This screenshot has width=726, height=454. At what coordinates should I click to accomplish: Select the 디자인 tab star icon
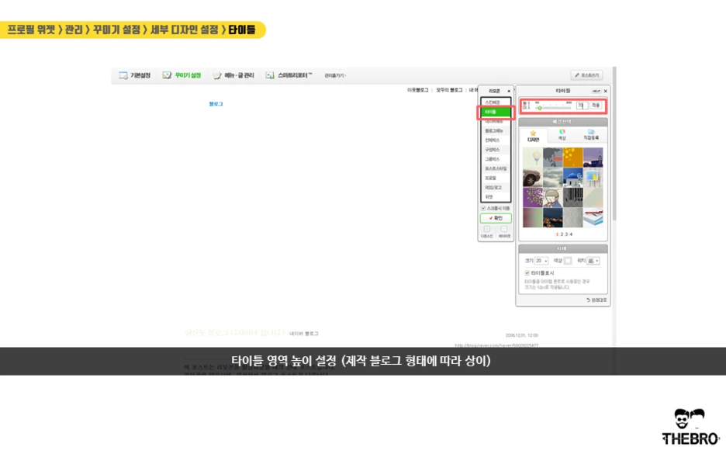[x=533, y=133]
